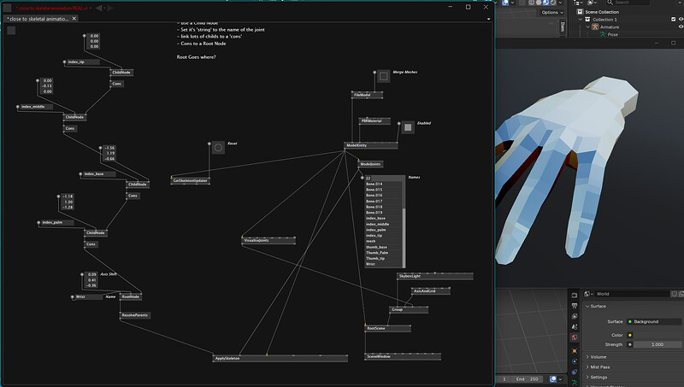This screenshot has height=387, width=684.
Task: Select 'close to skeletal animatio...' tab
Action: coord(38,19)
